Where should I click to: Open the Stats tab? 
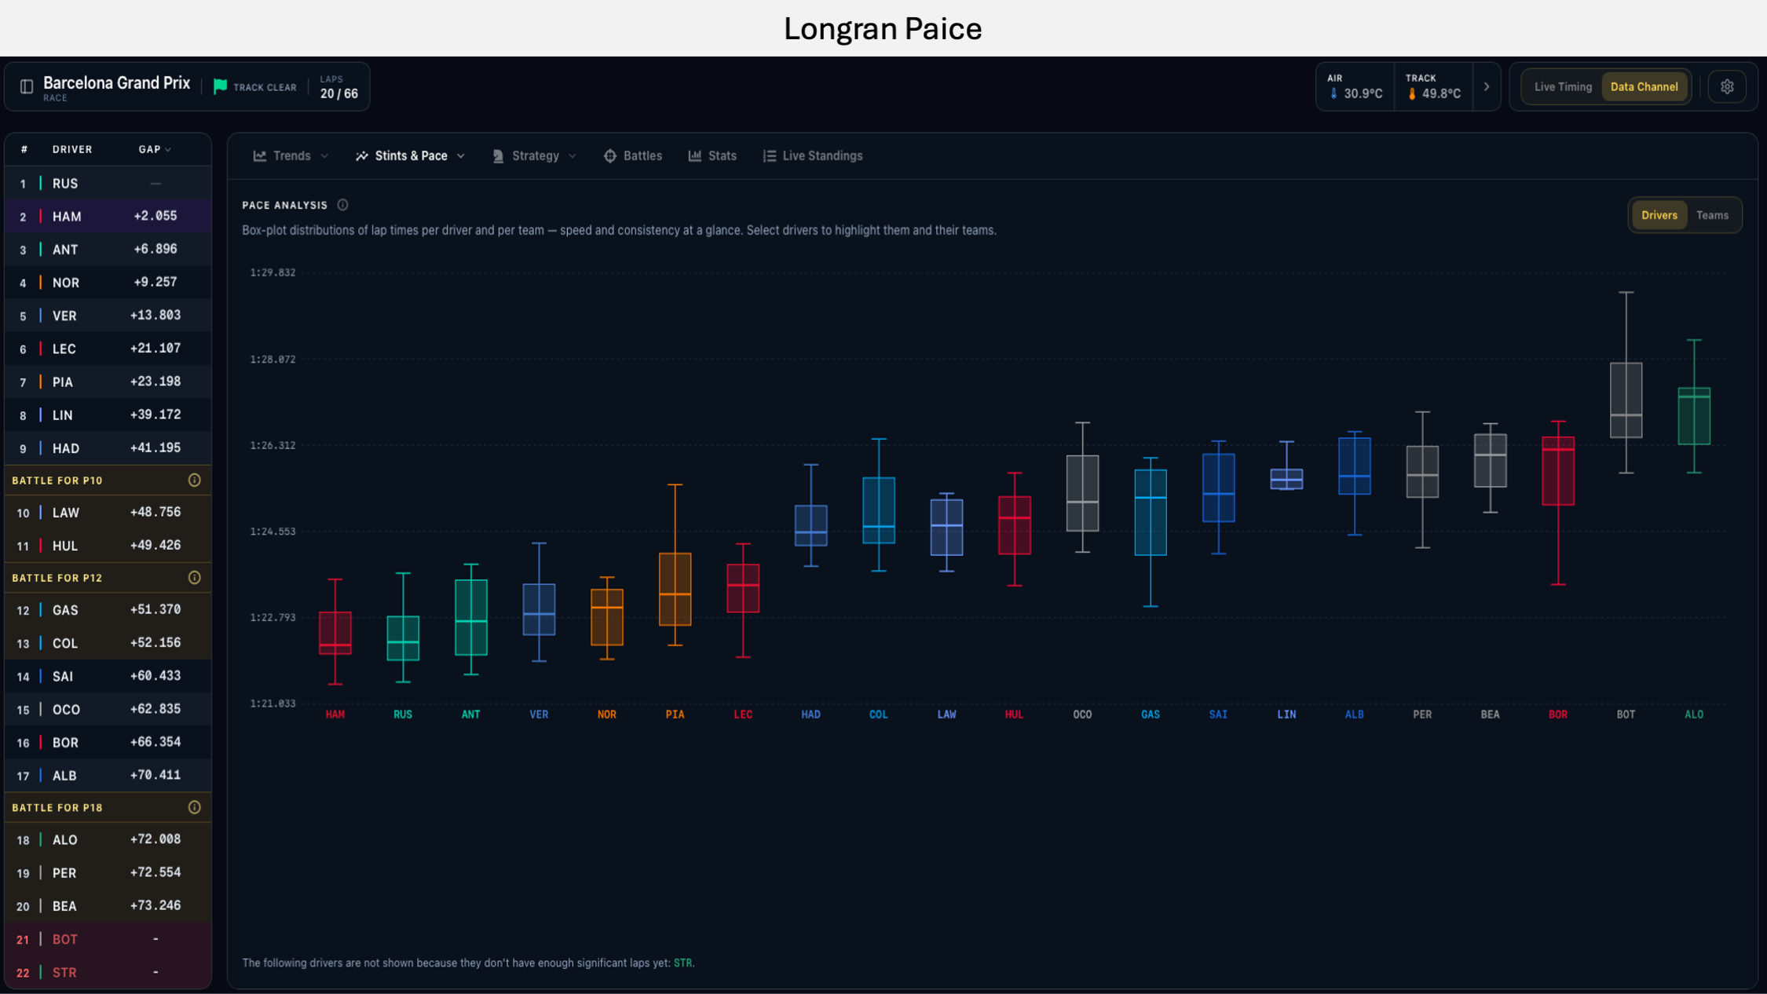[712, 155]
